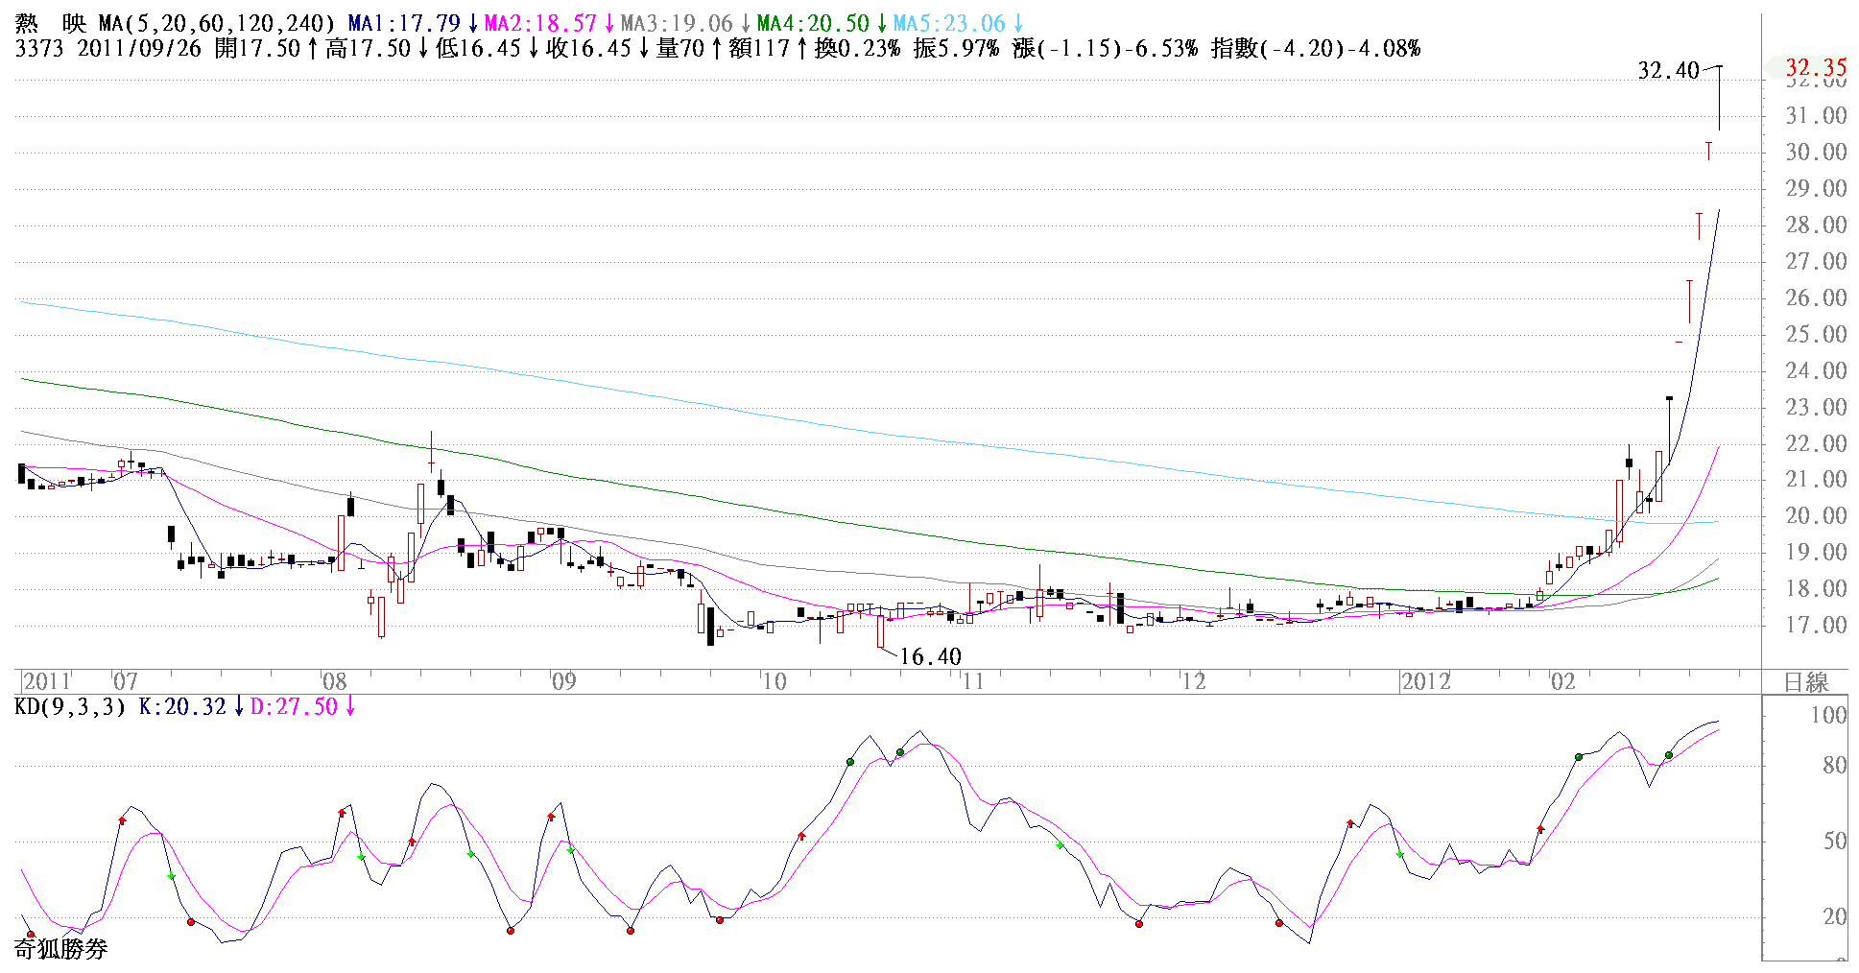The image size is (1859, 973).
Task: Open the KD(9,3,3) indicator label
Action: [x=70, y=707]
